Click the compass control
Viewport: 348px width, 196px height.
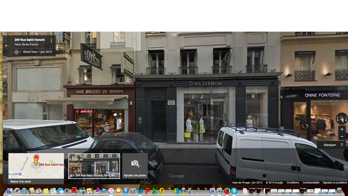(342, 119)
